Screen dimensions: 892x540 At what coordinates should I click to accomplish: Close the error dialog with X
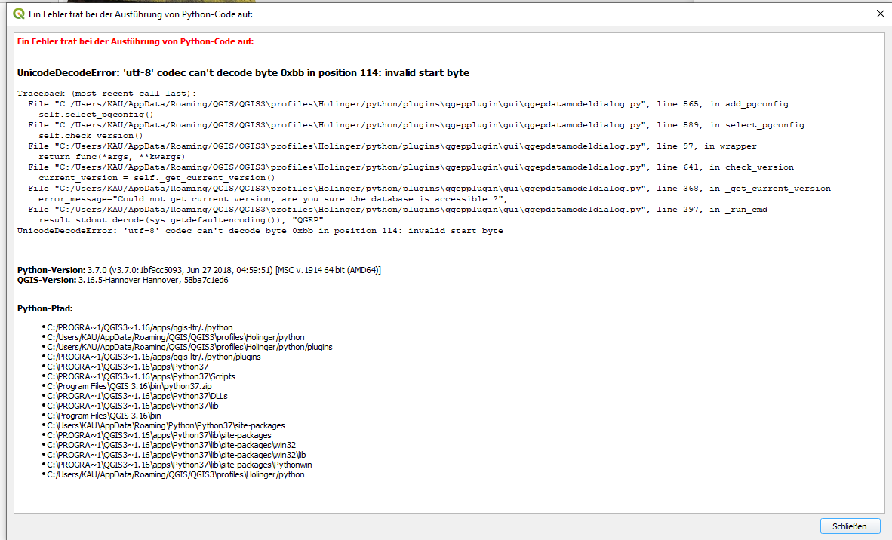tap(880, 14)
